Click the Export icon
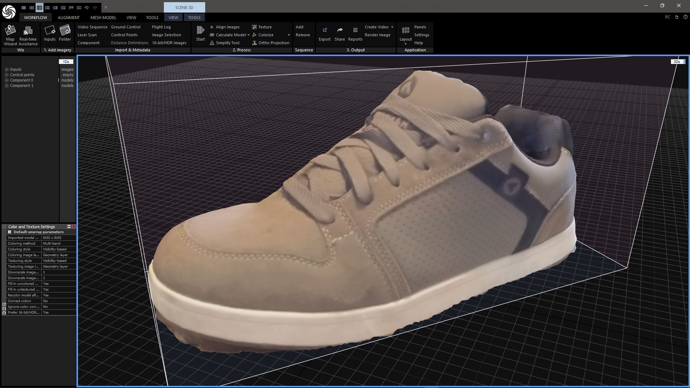Viewport: 690px width, 388px height. [325, 31]
